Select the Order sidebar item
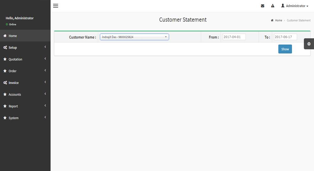 pyautogui.click(x=25, y=71)
